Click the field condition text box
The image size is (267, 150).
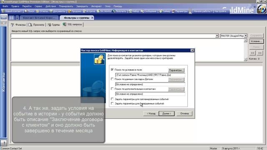[150, 75]
